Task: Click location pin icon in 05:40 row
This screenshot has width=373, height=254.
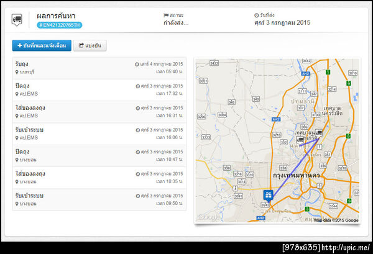Action: tap(17, 72)
